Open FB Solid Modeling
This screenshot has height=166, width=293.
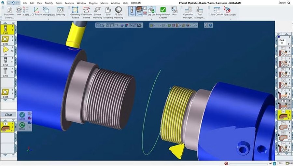(x=119, y=12)
